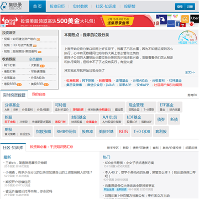The image size is (199, 199).
Task: Open the 债券 tile
Action: point(161,119)
